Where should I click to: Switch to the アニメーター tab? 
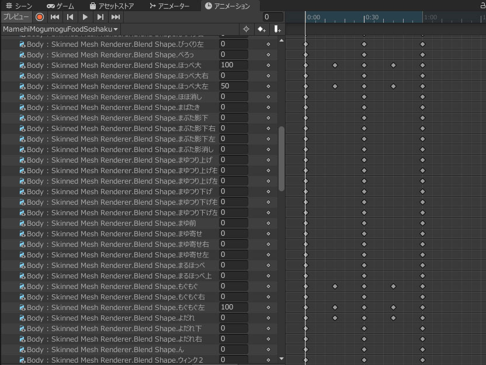(x=169, y=6)
